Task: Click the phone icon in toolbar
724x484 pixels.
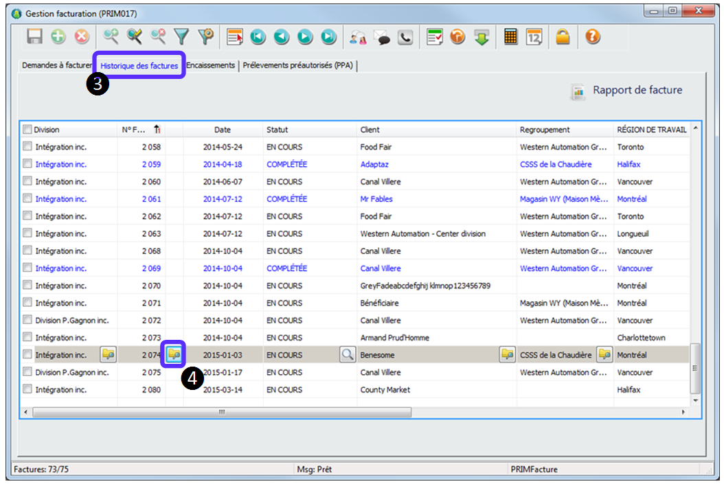Action: pyautogui.click(x=405, y=37)
